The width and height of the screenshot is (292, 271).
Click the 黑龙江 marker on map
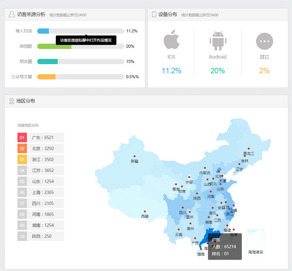[x=249, y=148]
